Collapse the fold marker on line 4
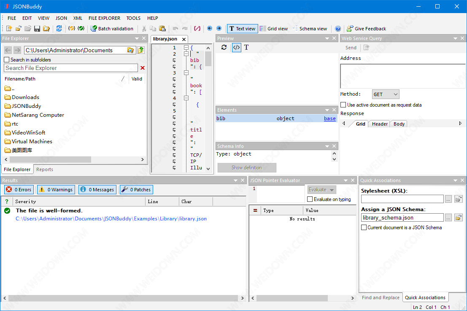 [x=186, y=98]
